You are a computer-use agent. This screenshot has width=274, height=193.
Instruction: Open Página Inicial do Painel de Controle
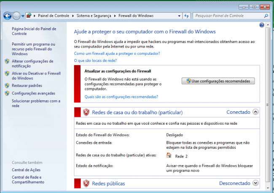click(34, 31)
